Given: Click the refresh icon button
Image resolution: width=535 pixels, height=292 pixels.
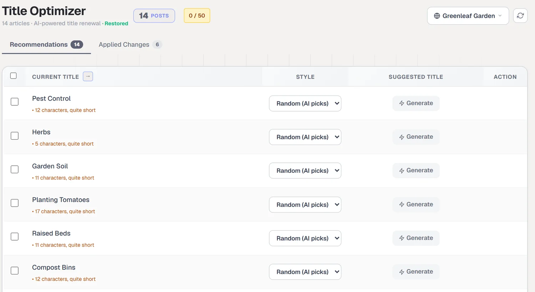Looking at the screenshot, I should tap(520, 16).
